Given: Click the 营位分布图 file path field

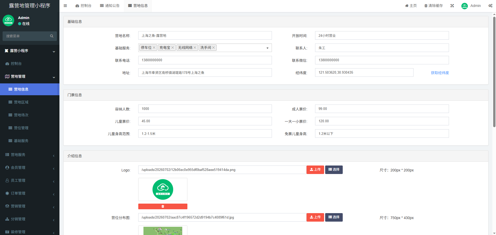Looking at the screenshot, I should [222, 217].
